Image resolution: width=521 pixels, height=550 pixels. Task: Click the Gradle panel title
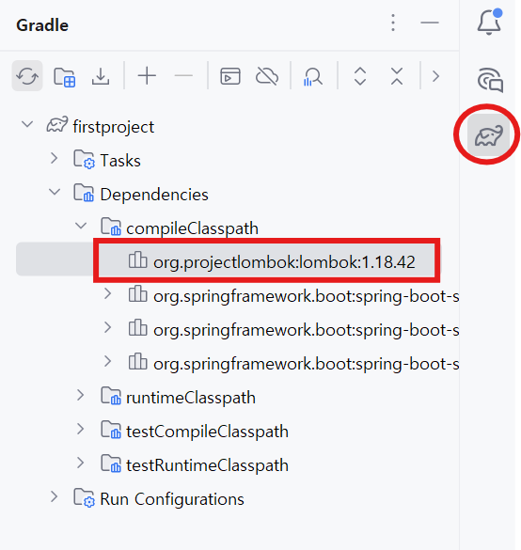tap(42, 25)
